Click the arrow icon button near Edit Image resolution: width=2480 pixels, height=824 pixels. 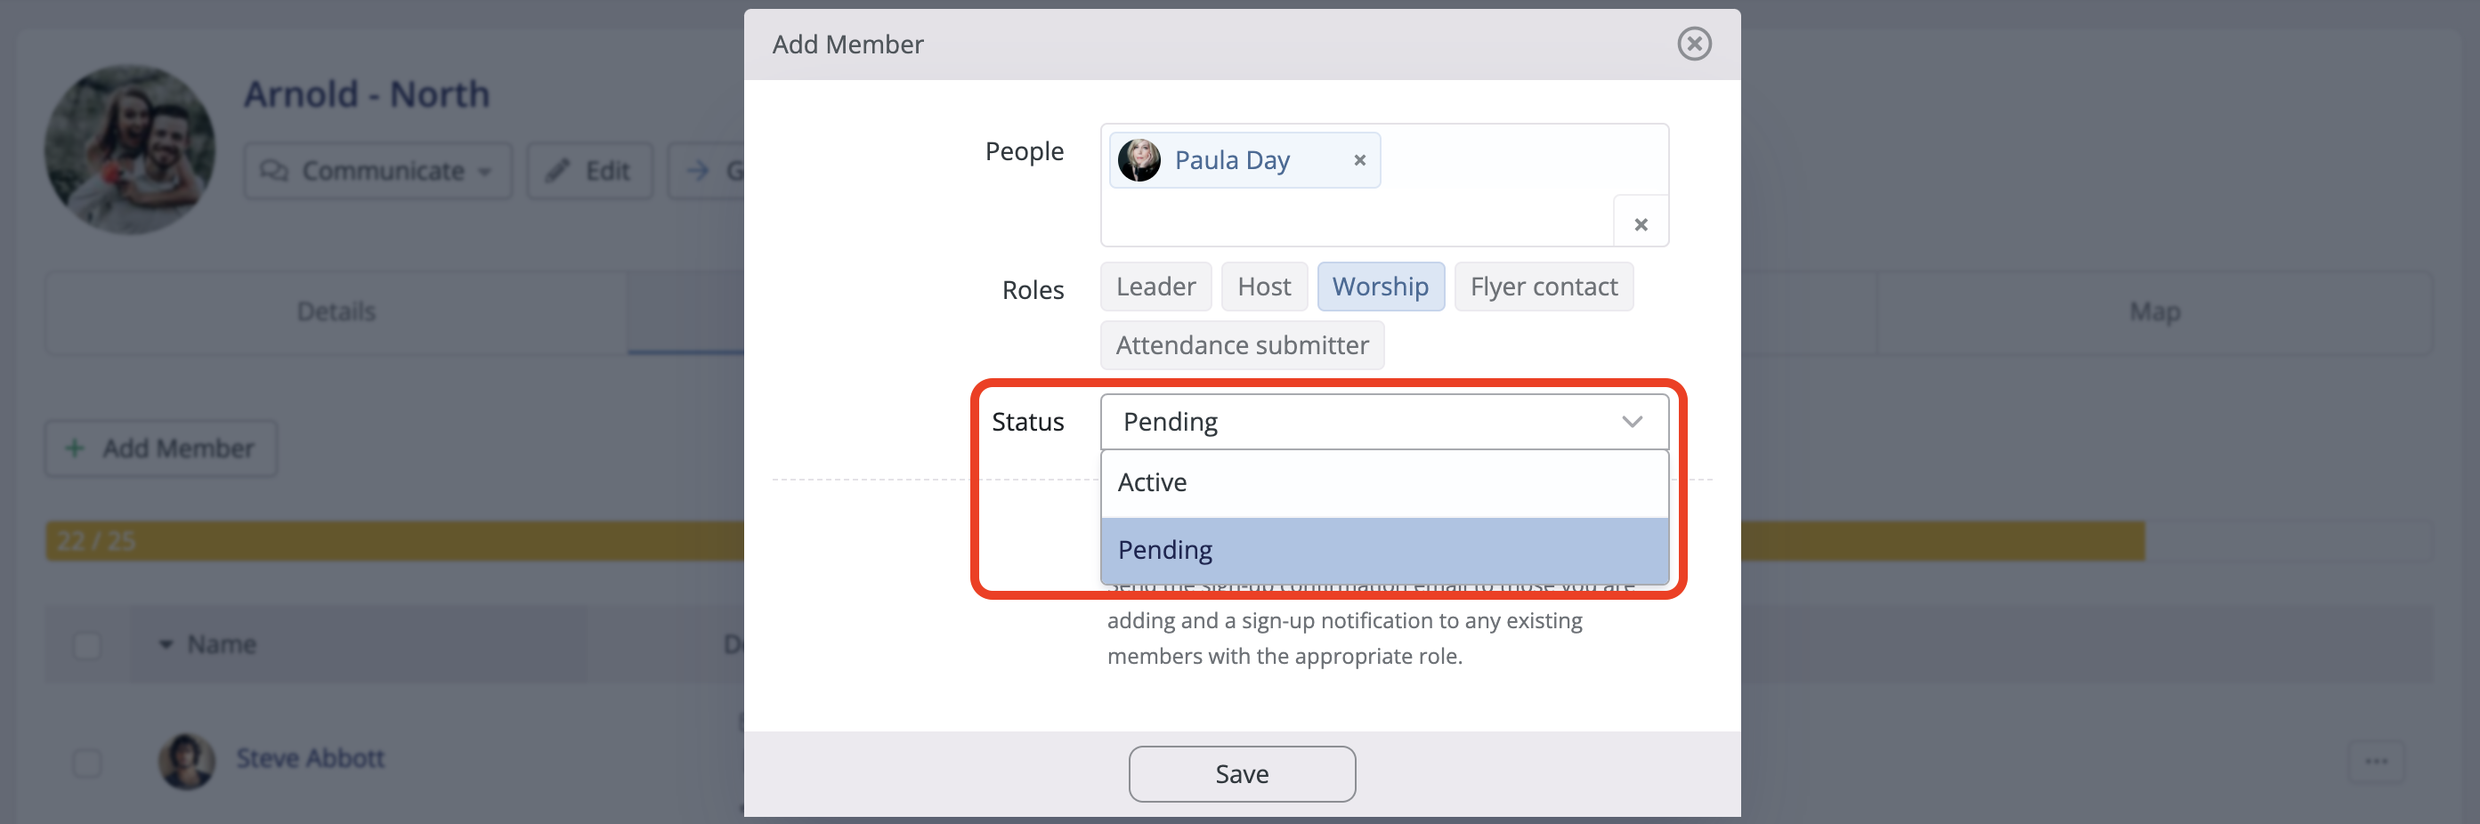click(x=699, y=169)
